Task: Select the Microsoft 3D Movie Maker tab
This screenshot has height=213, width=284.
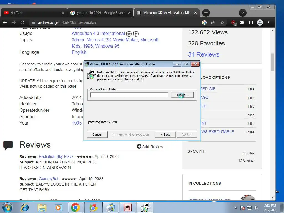Action: [x=167, y=13]
